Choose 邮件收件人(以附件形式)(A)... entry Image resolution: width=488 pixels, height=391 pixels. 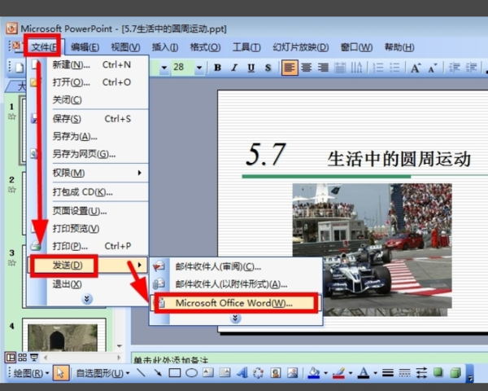236,284
